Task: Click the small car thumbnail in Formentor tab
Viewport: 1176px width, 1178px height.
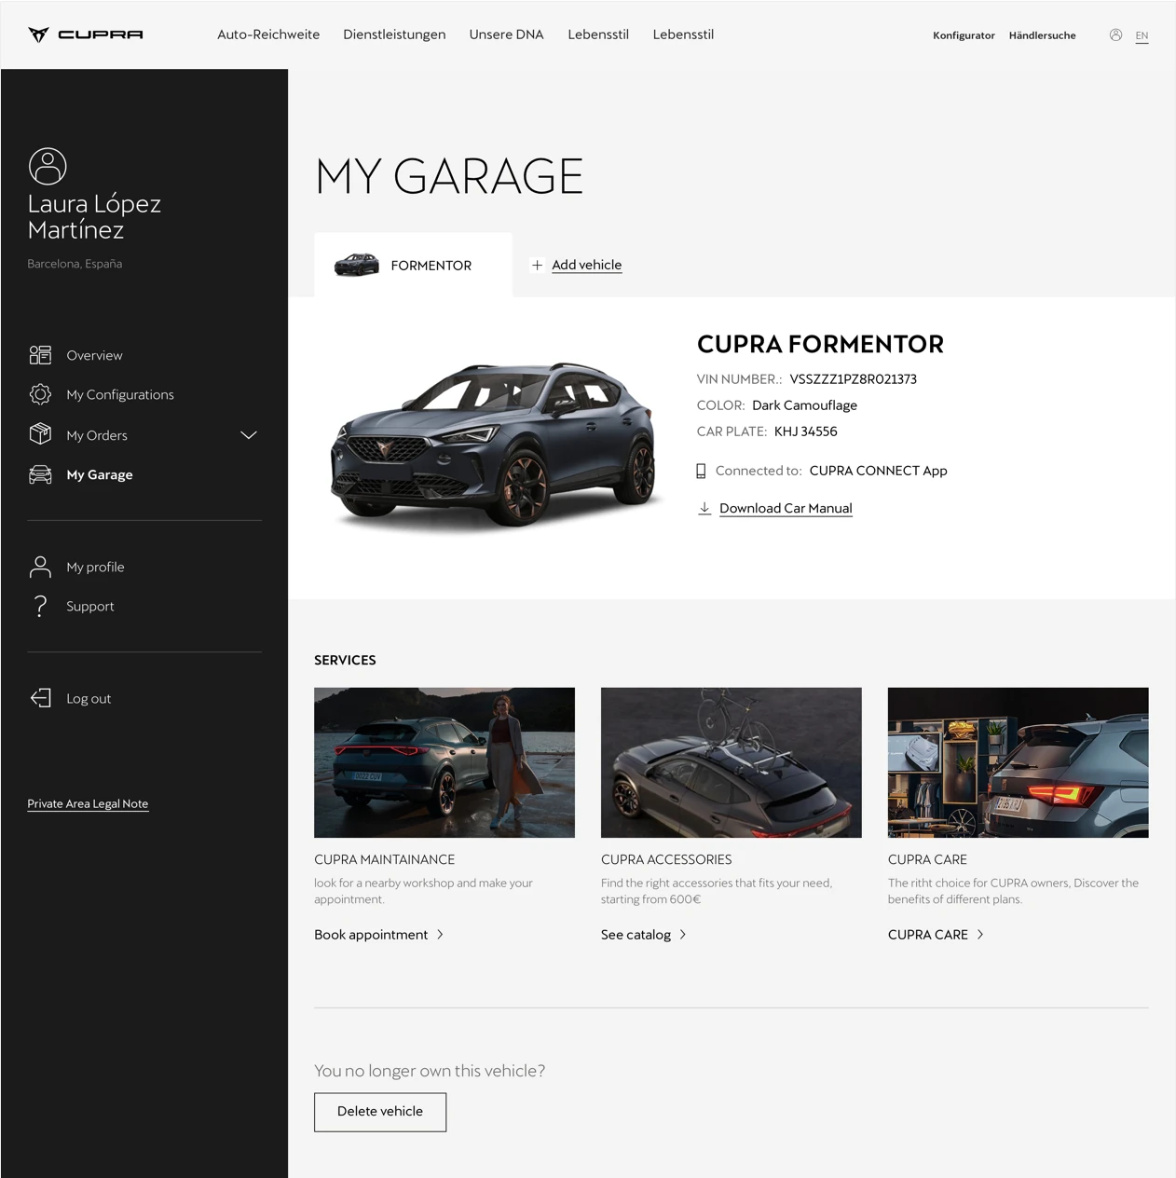Action: click(357, 265)
